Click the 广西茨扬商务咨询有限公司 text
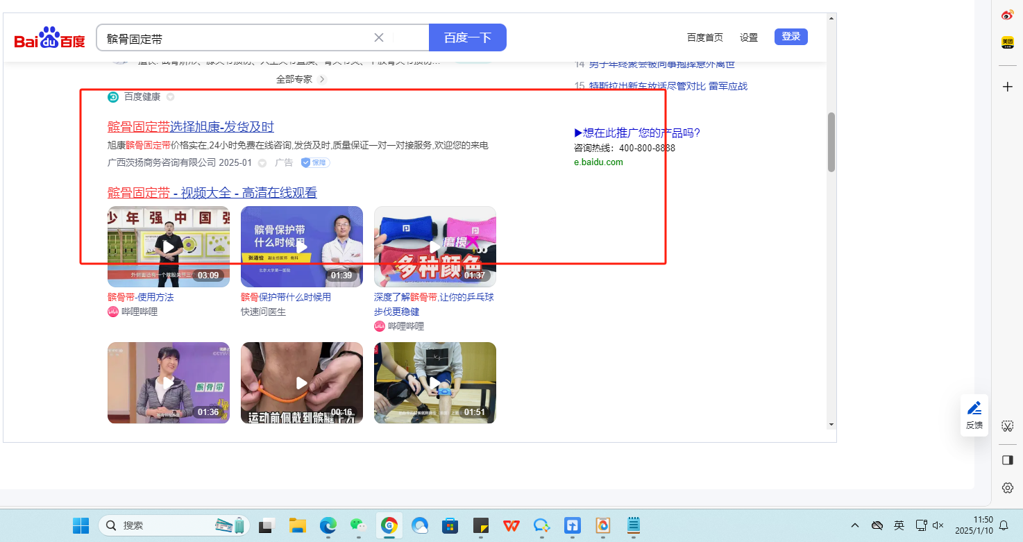This screenshot has width=1023, height=542. pos(162,162)
